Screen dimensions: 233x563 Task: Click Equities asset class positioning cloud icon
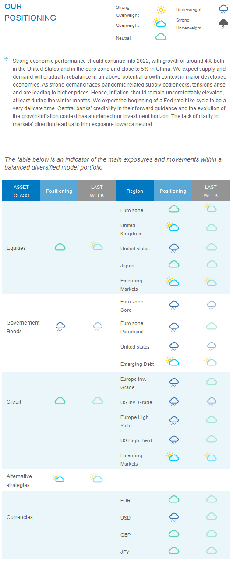tap(60, 247)
